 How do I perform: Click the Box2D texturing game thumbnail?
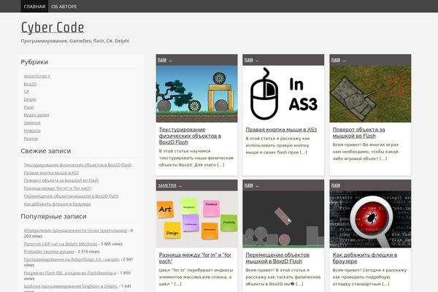click(x=196, y=94)
